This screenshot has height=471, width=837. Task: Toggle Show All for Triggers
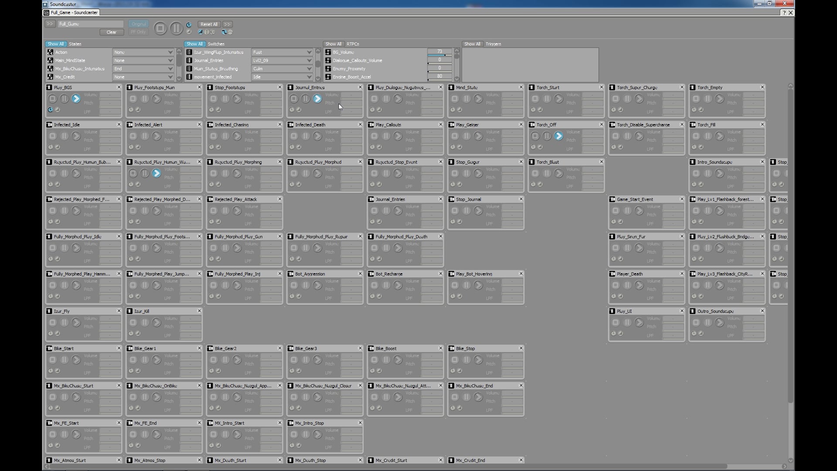point(472,44)
